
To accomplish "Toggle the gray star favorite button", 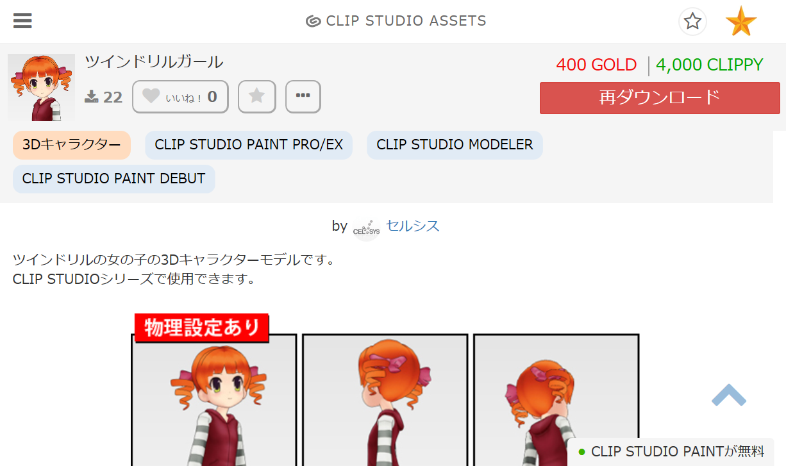I will pos(257,97).
